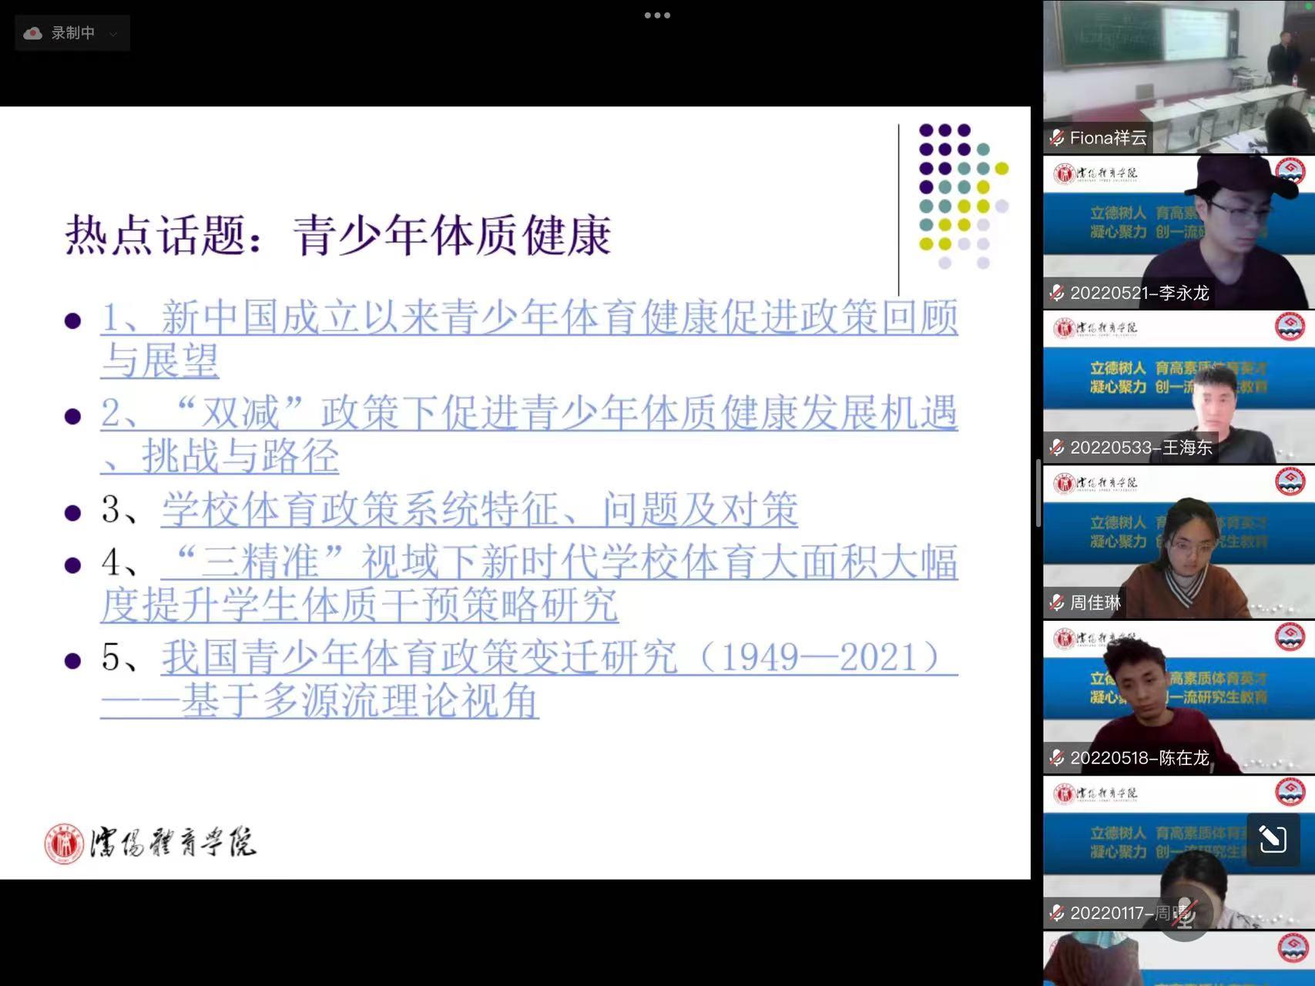Screen dimensions: 1315x986
Task: Open the annotation pencil tool
Action: point(1273,839)
